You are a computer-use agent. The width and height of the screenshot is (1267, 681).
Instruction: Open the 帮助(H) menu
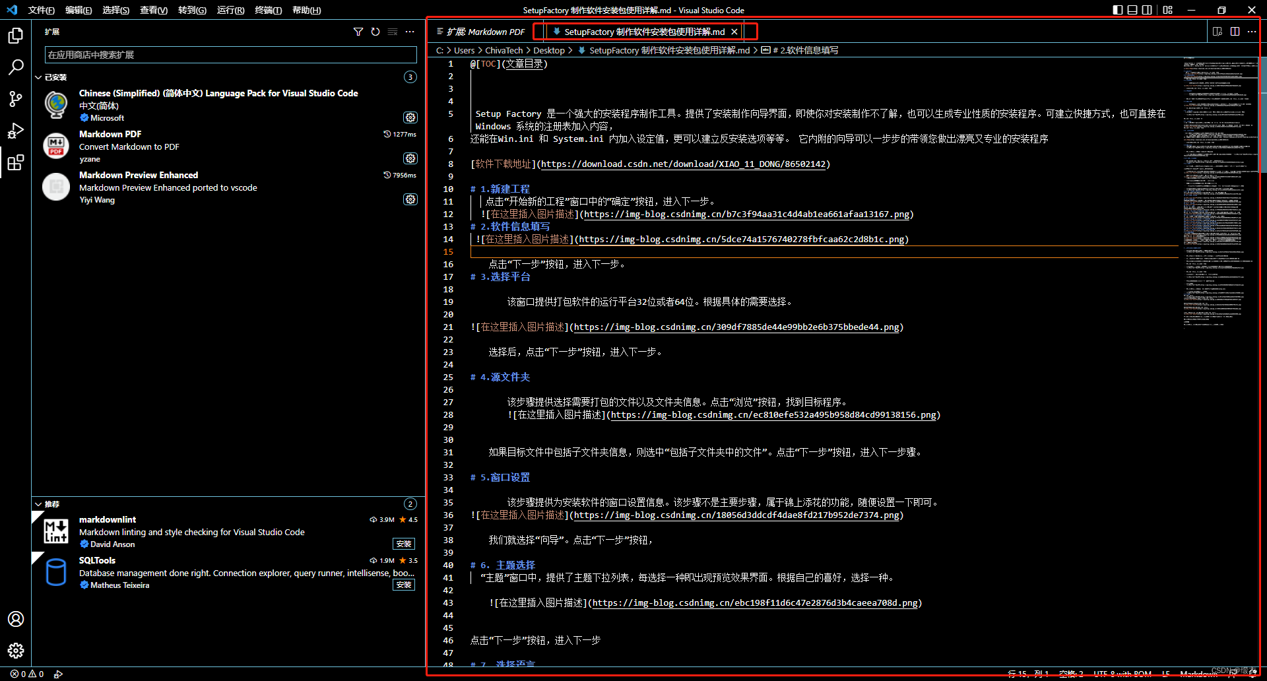[306, 10]
